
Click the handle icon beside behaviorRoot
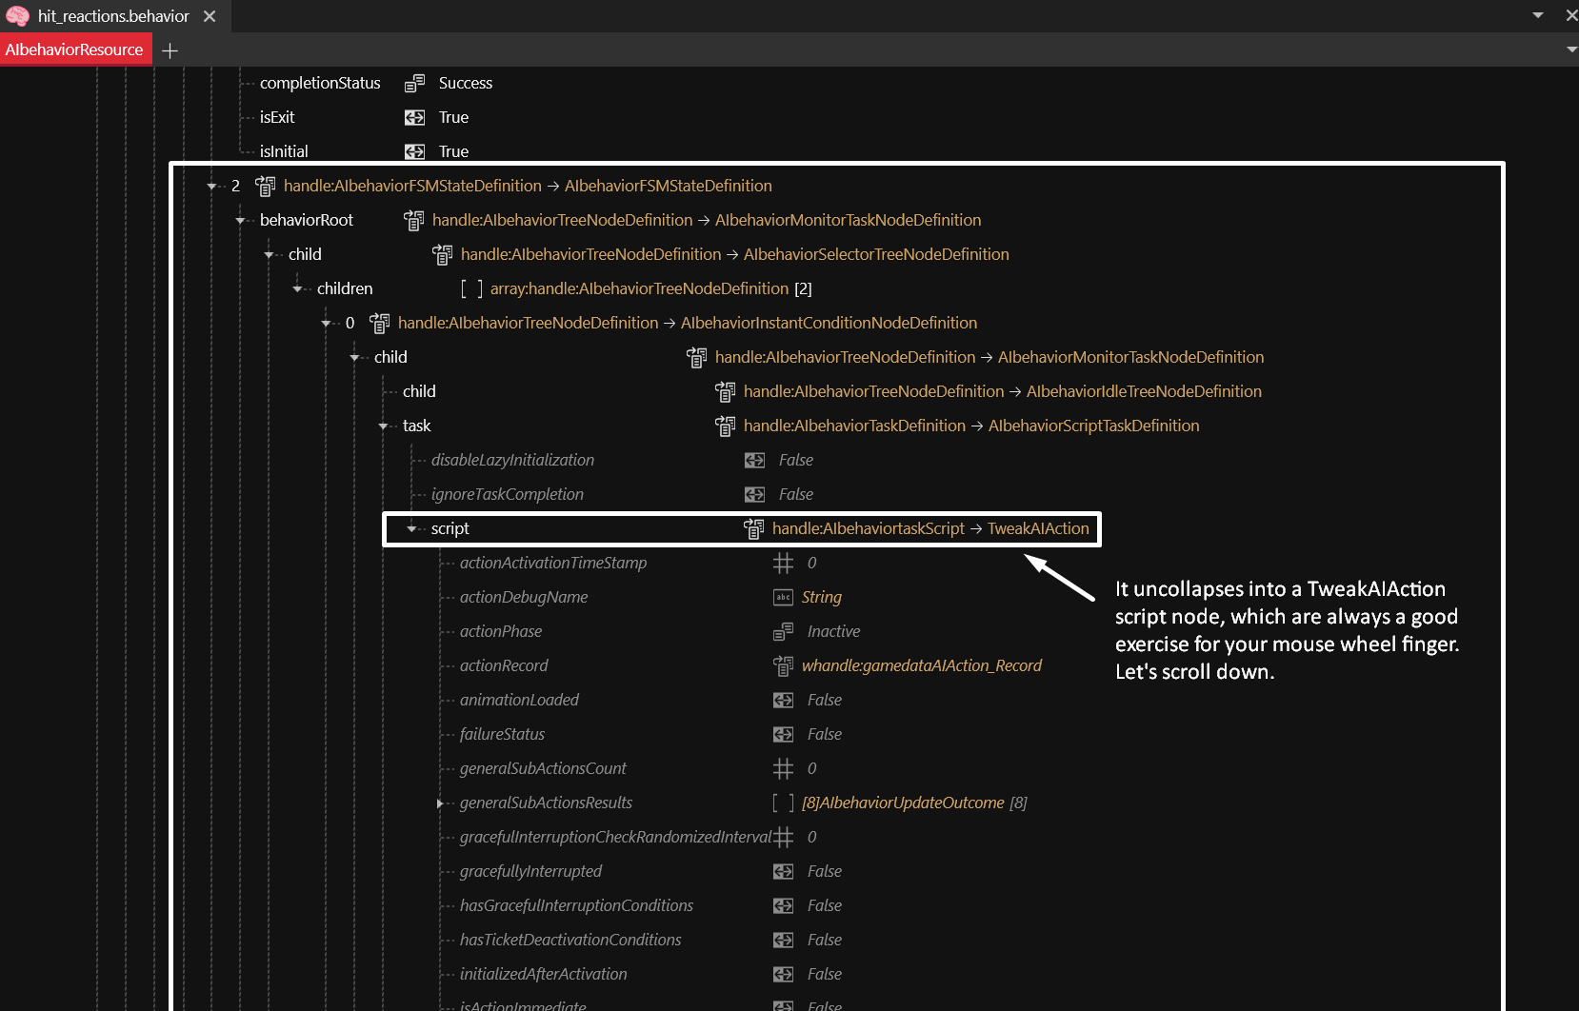click(x=413, y=220)
